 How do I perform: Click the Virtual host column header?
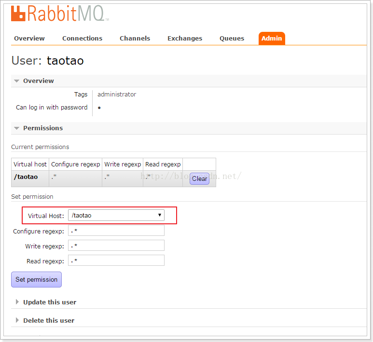[30, 164]
